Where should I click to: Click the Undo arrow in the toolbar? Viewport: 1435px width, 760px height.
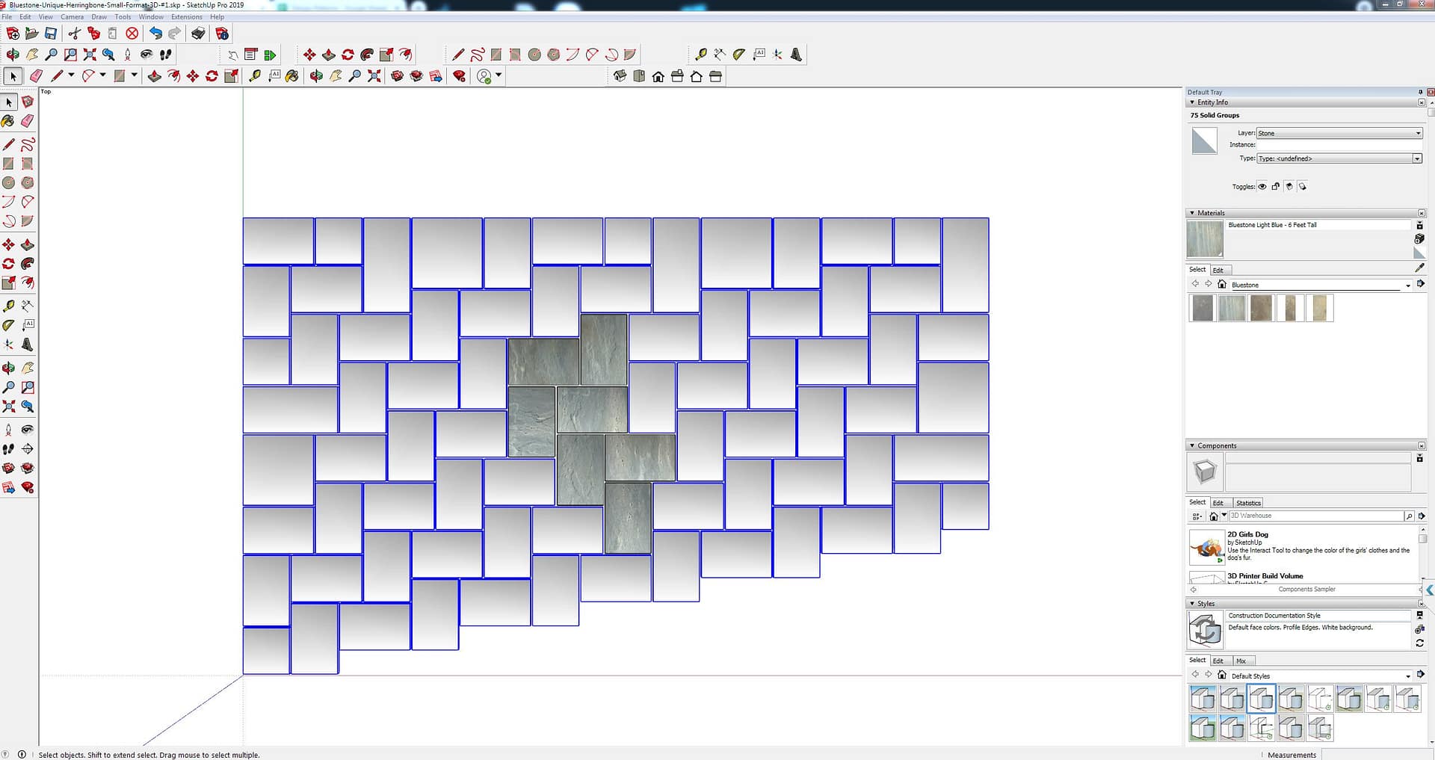(155, 34)
